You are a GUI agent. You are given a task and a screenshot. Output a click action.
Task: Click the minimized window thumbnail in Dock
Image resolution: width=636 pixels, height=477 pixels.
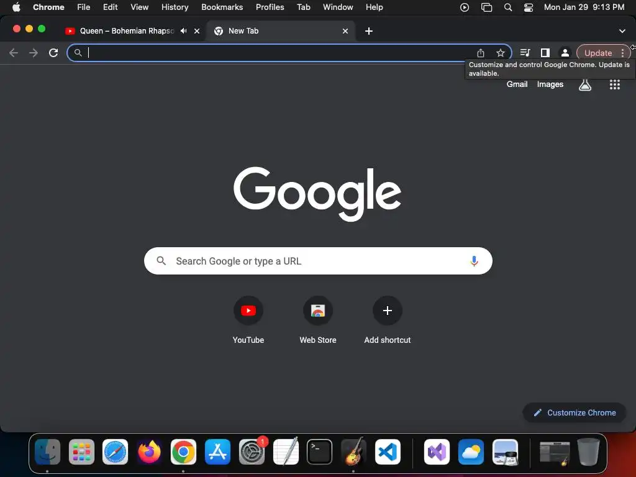pos(555,453)
